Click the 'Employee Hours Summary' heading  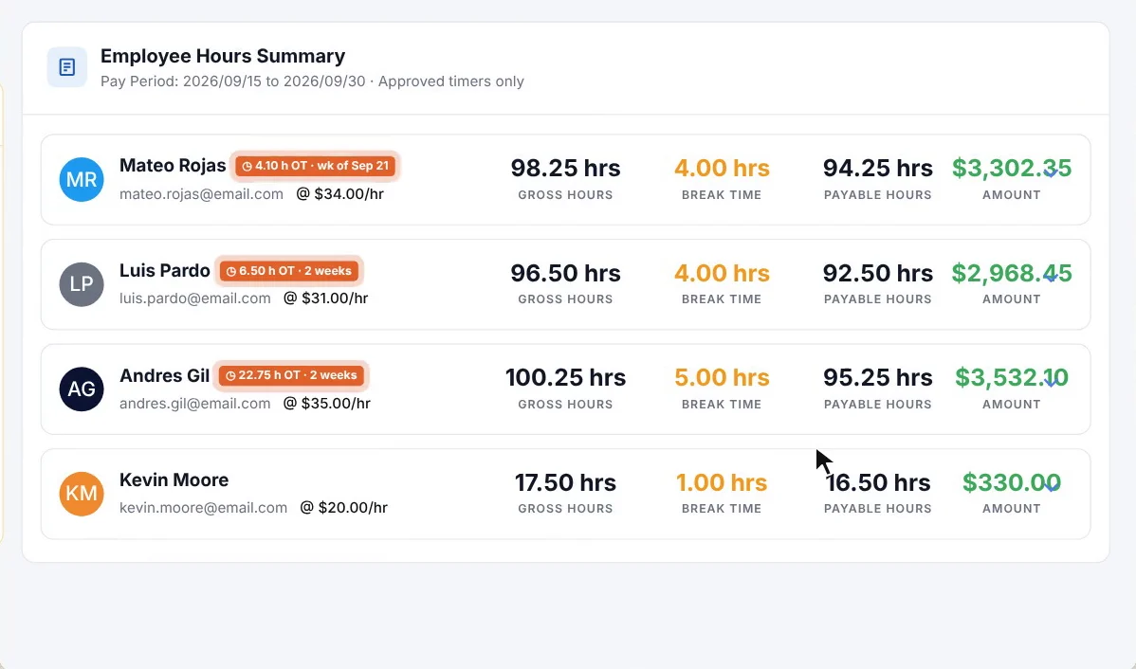pos(223,56)
